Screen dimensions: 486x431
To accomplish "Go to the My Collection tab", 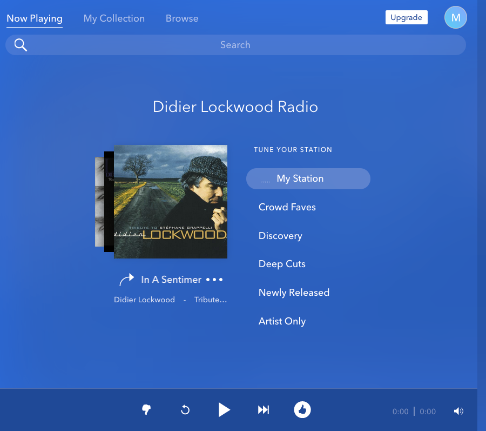I will (x=114, y=18).
